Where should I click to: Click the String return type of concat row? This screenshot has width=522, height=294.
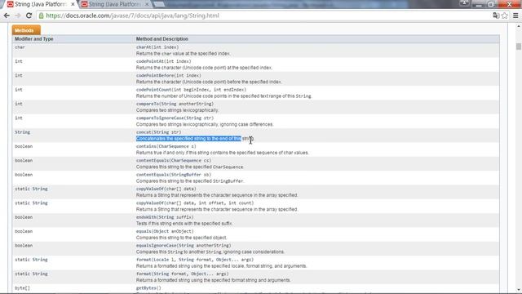tap(22, 132)
